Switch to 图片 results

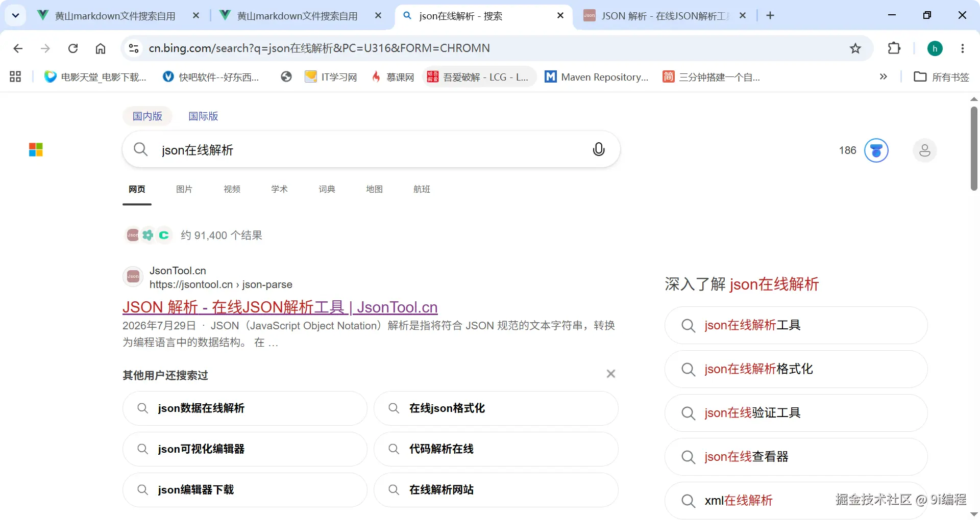184,190
